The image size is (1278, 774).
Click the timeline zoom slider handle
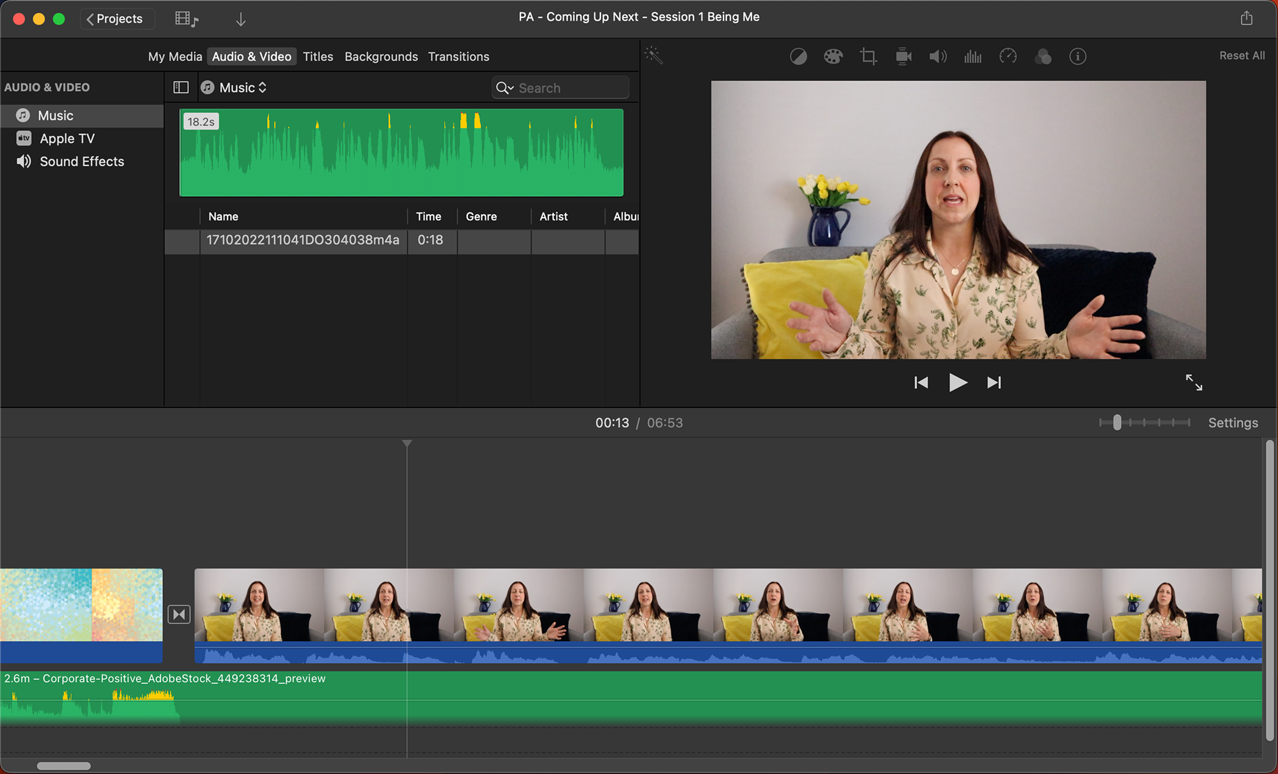coord(1117,422)
